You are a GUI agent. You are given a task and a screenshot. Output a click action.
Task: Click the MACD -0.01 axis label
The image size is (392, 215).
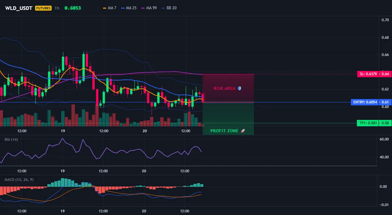click(383, 205)
